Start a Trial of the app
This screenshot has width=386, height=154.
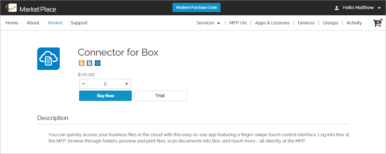161,96
